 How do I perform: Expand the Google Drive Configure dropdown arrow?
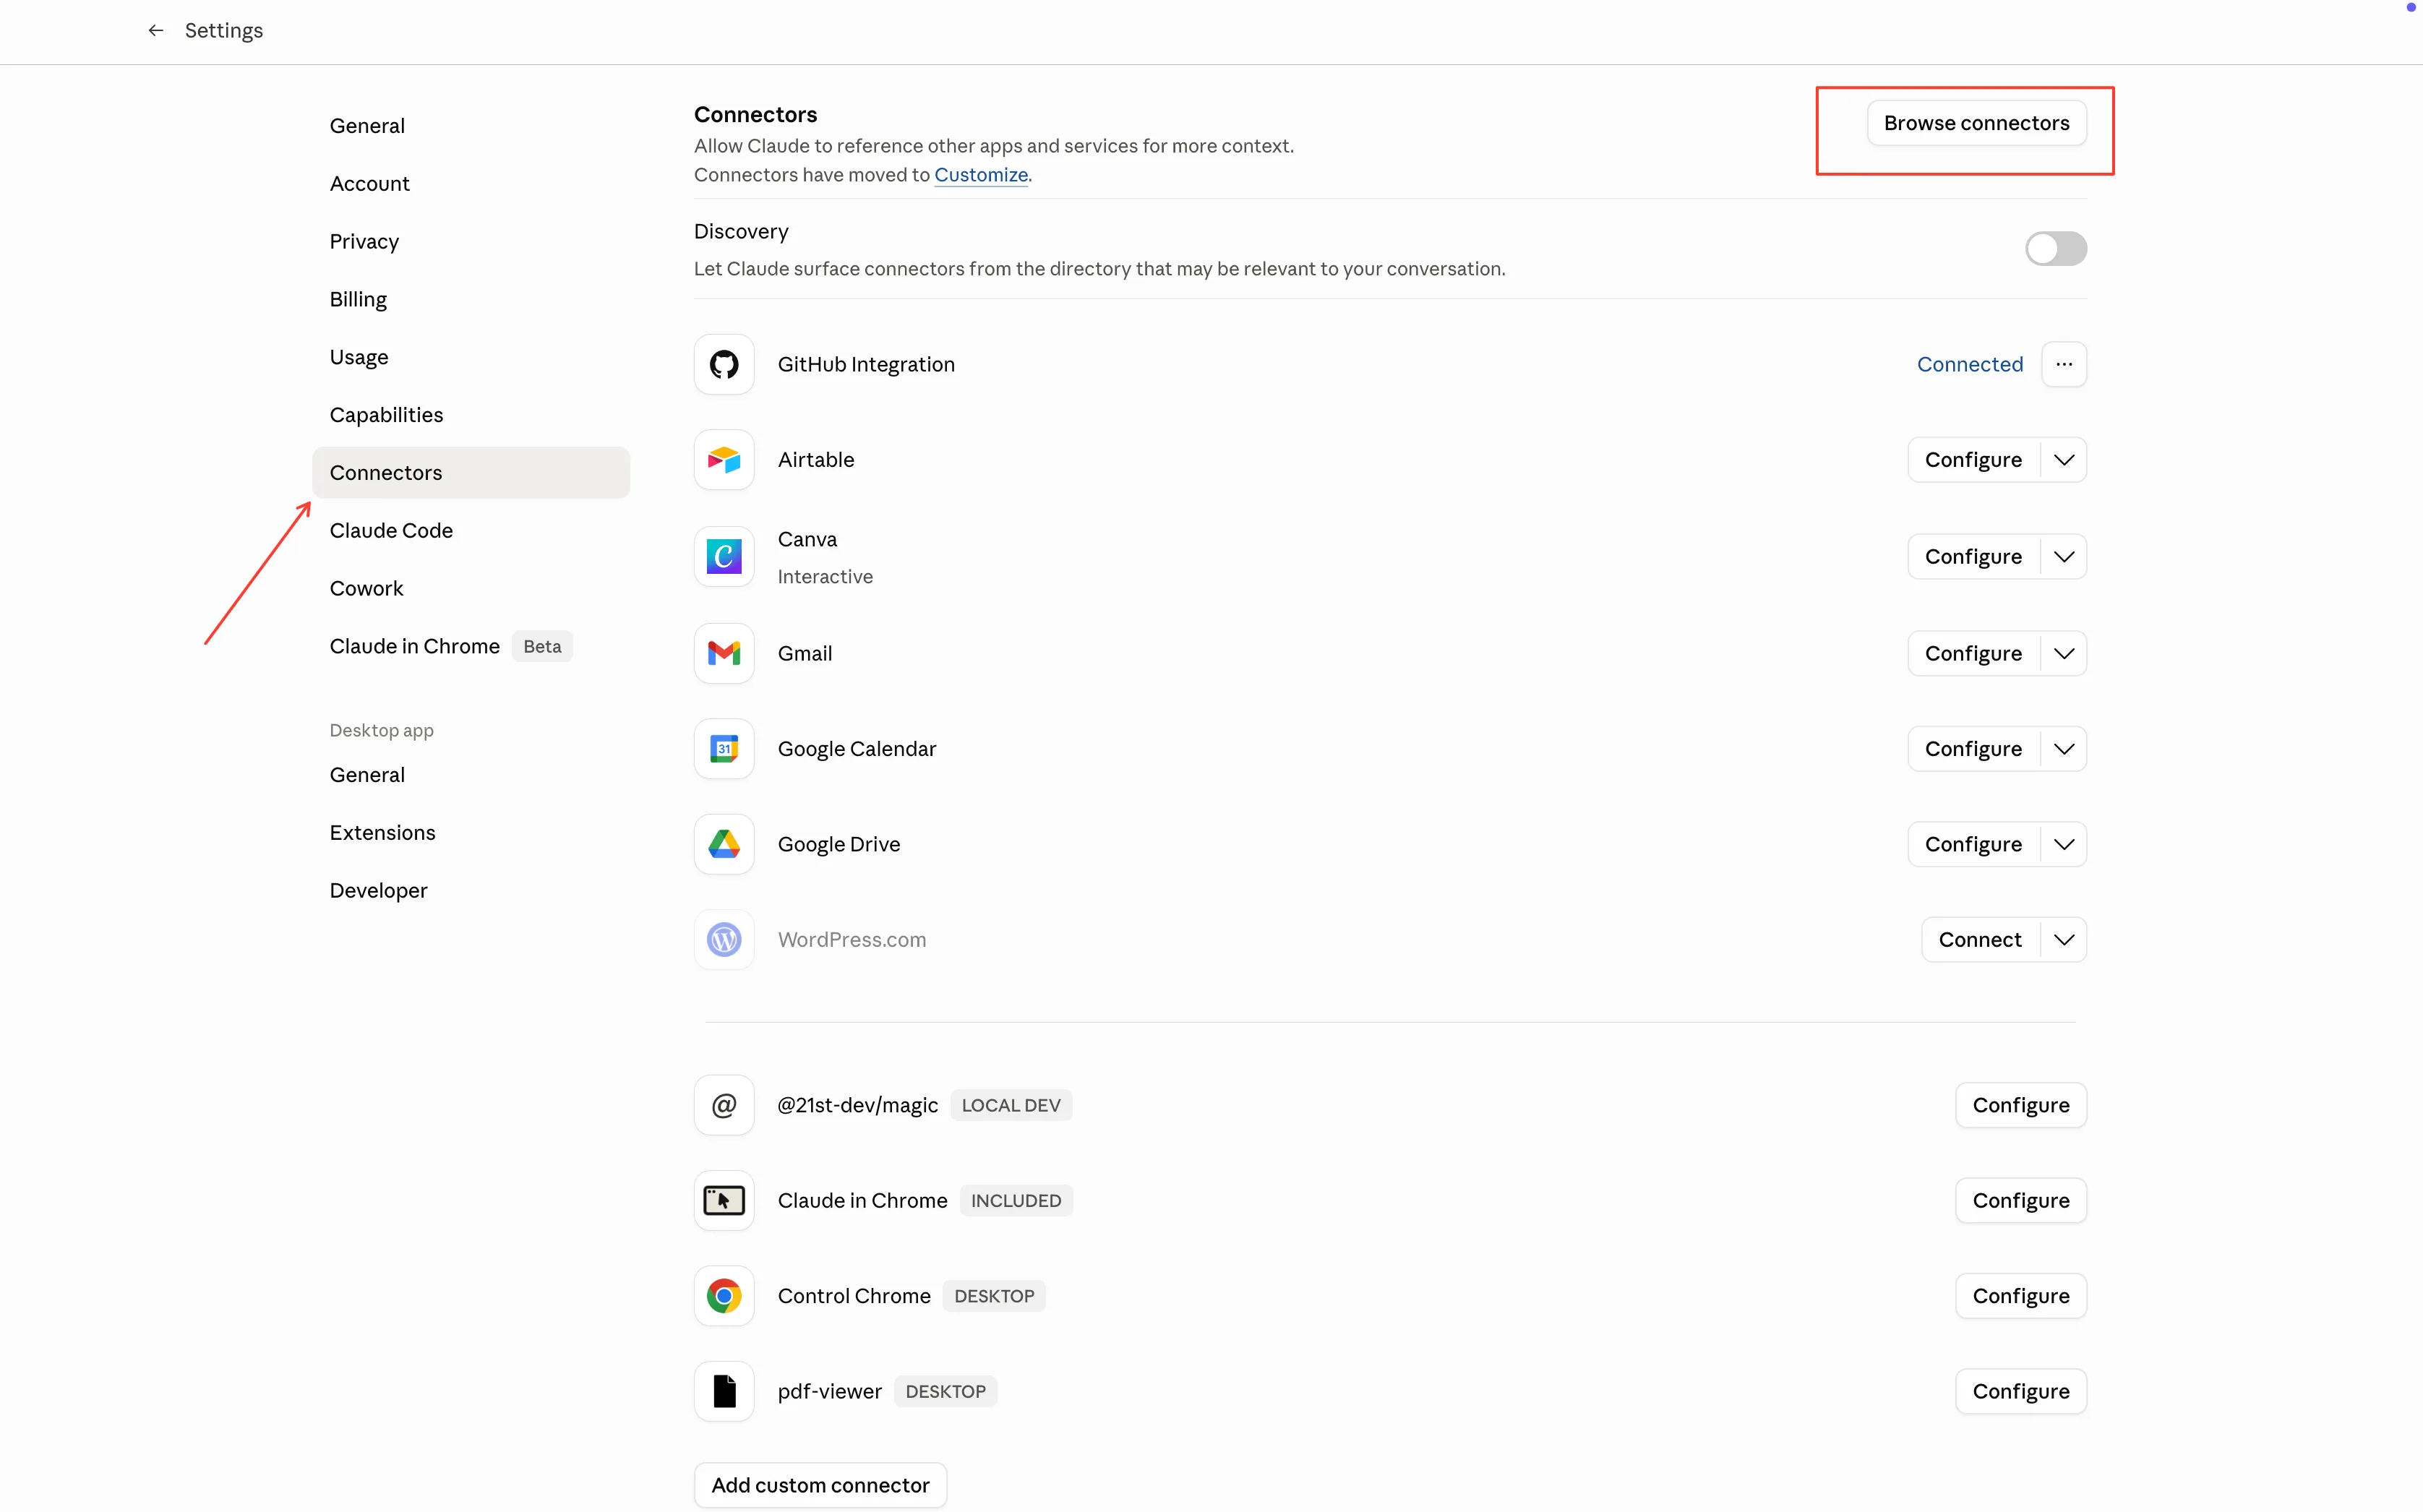pyautogui.click(x=2064, y=844)
